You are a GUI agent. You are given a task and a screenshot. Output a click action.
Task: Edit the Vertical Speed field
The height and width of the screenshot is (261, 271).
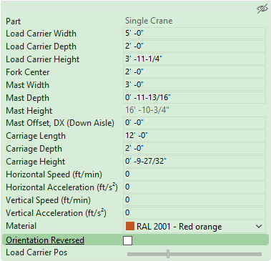[194, 200]
